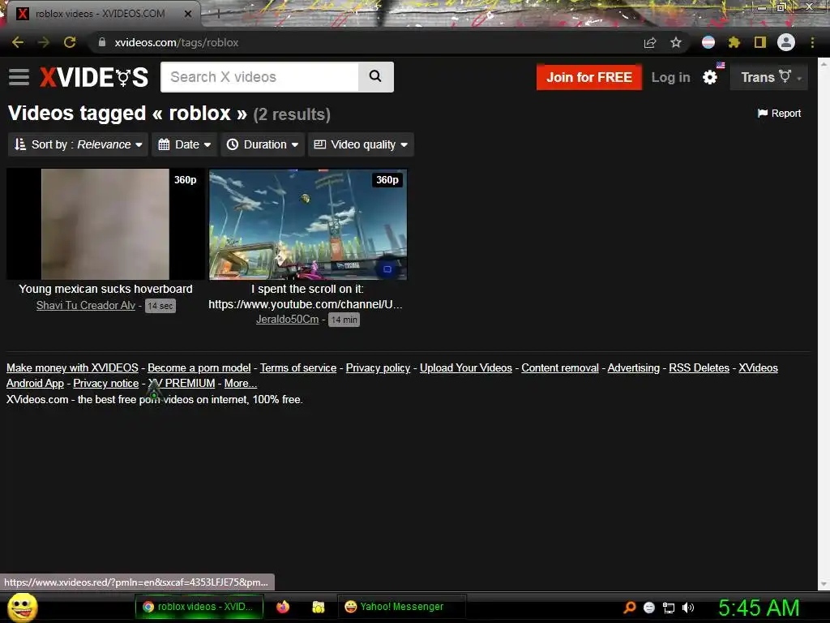Open the site settings gear icon
This screenshot has height=623, width=830.
tap(710, 77)
